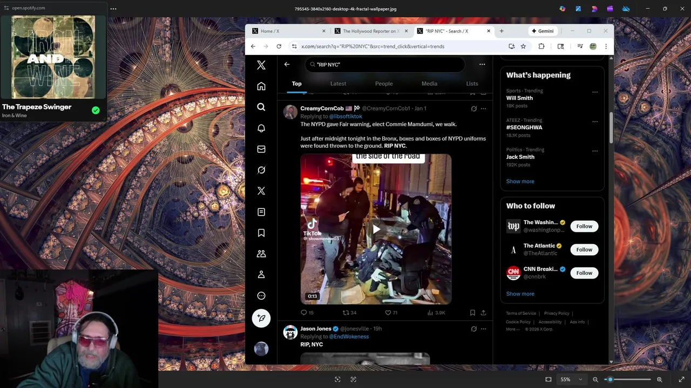Follow The Washington Post
The image size is (691, 388).
tap(584, 226)
